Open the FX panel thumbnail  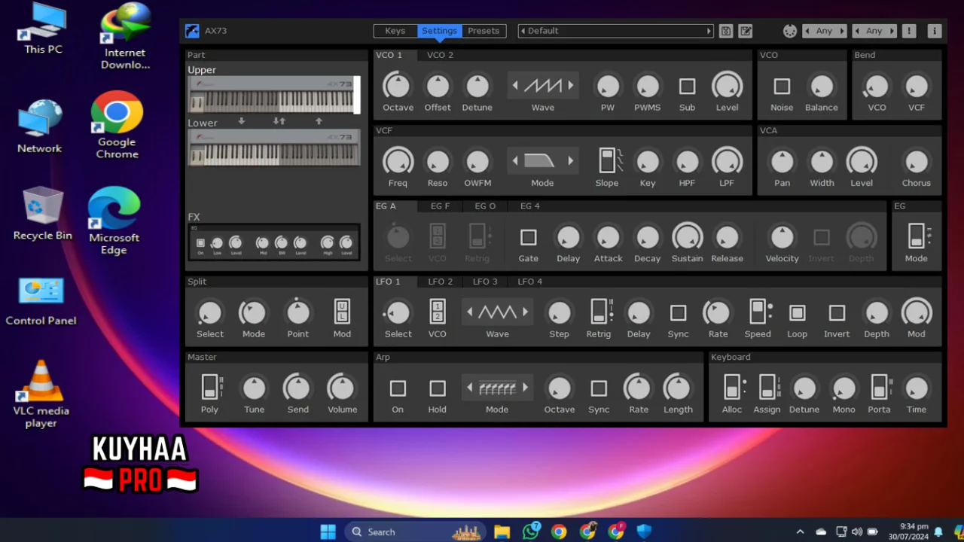pyautogui.click(x=273, y=242)
